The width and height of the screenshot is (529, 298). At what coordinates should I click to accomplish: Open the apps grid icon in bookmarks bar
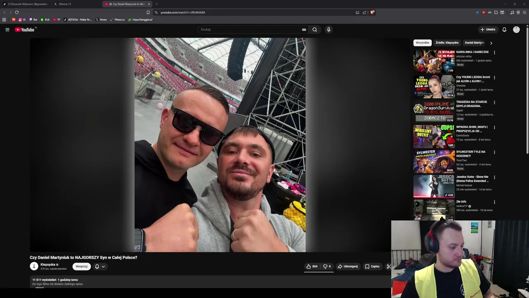click(x=4, y=19)
